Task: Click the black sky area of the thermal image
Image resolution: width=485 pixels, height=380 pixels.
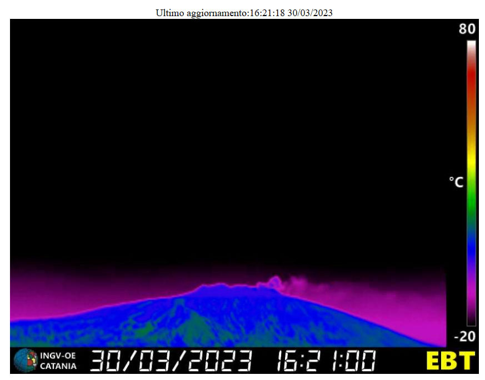Action: coord(222,139)
